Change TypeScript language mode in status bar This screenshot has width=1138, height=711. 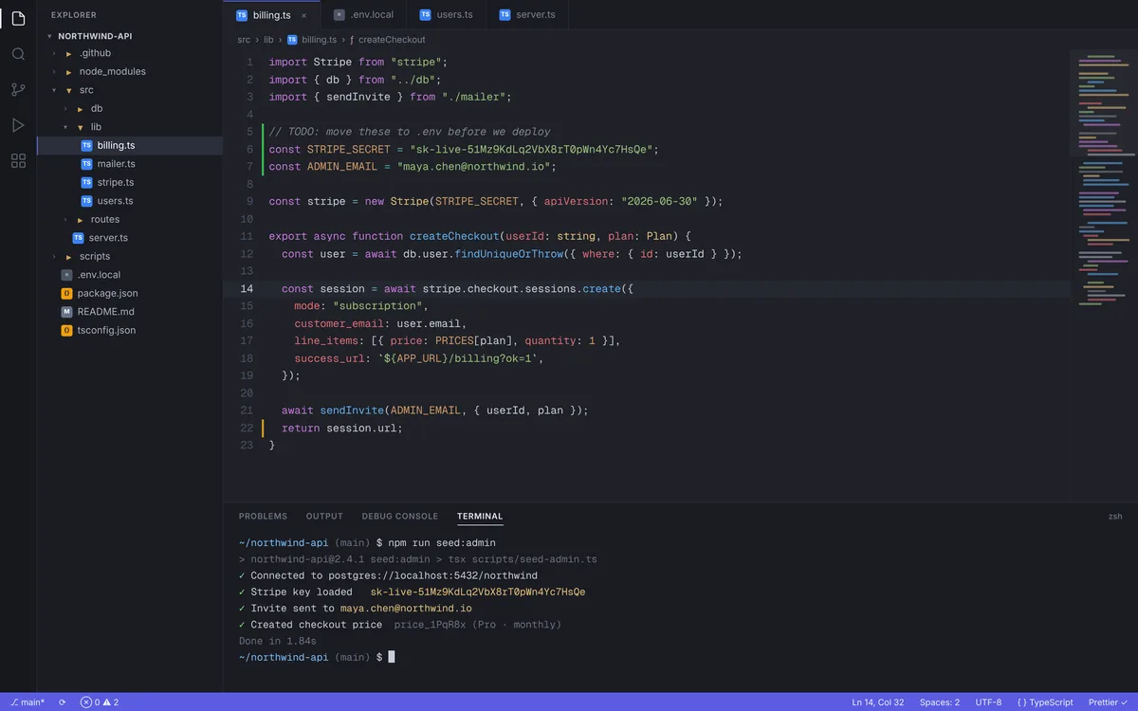click(1045, 702)
